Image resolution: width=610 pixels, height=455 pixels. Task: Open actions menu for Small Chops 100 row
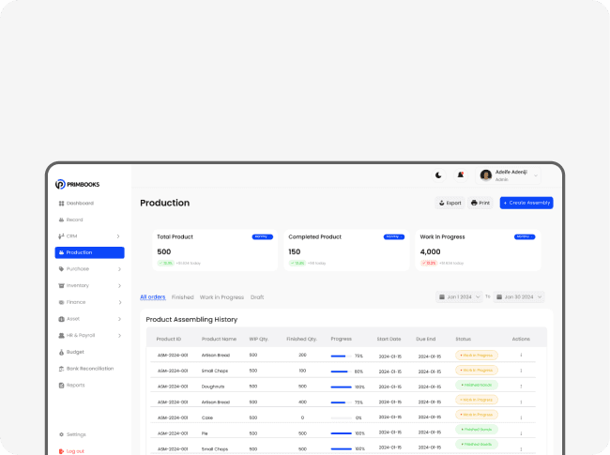point(521,371)
